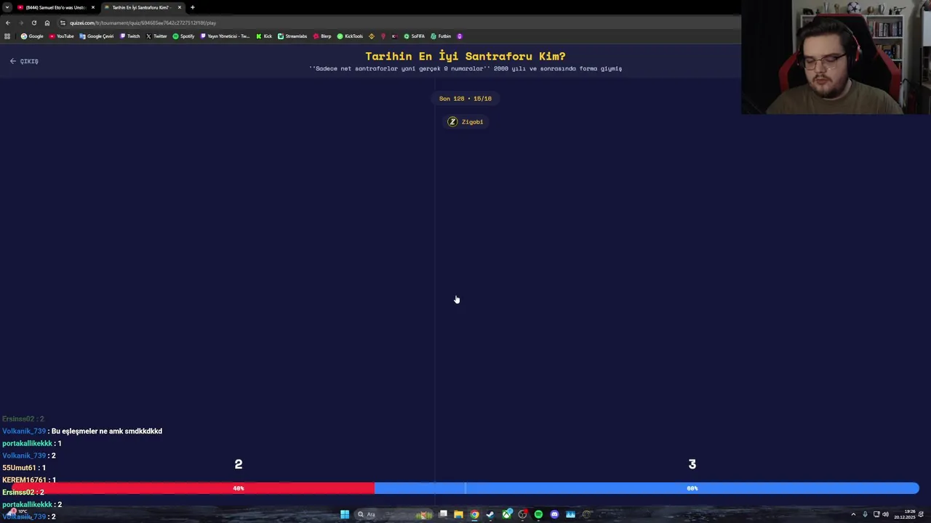Image resolution: width=931 pixels, height=523 pixels.
Task: Open the Windows Start menu
Action: pos(345,514)
